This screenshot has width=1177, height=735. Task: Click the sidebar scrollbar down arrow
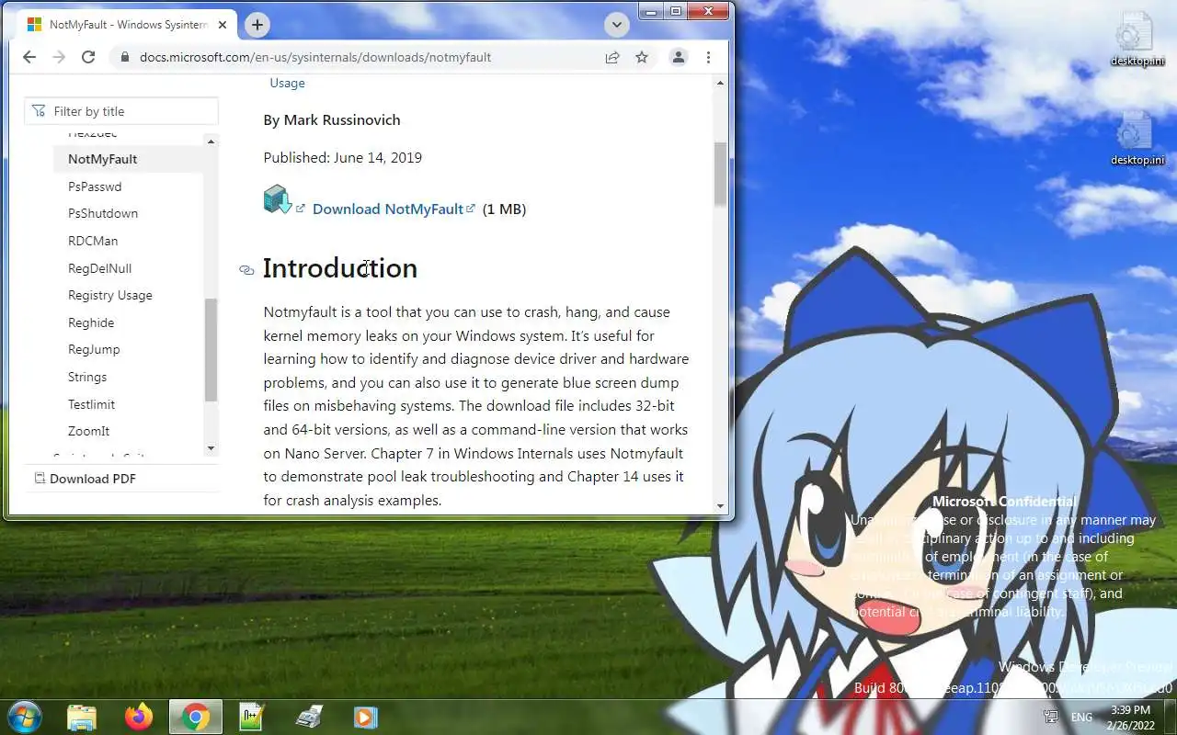pyautogui.click(x=211, y=448)
